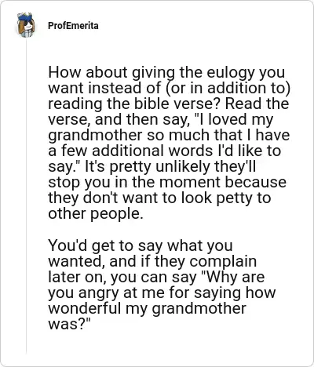The image size is (314, 367).
Task: Click the final word 'was?' in the comment
Action: click(x=69, y=324)
